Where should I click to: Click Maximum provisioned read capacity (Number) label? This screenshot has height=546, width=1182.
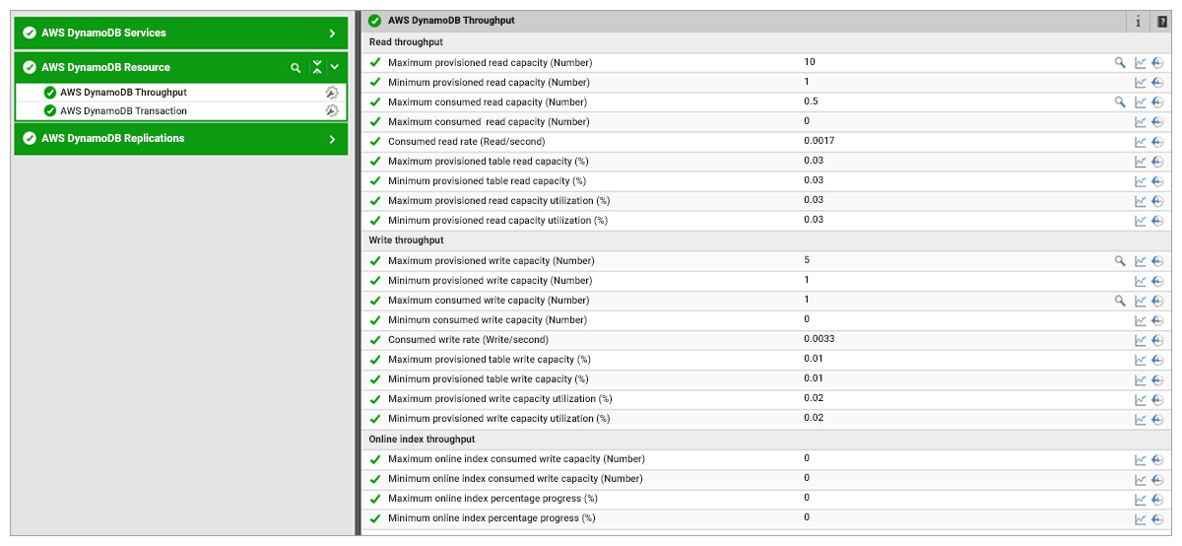click(490, 62)
